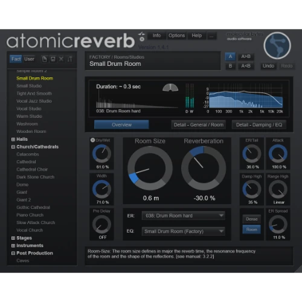Click the ER/Tail knob
This screenshot has width=302, height=302.
coord(252,154)
